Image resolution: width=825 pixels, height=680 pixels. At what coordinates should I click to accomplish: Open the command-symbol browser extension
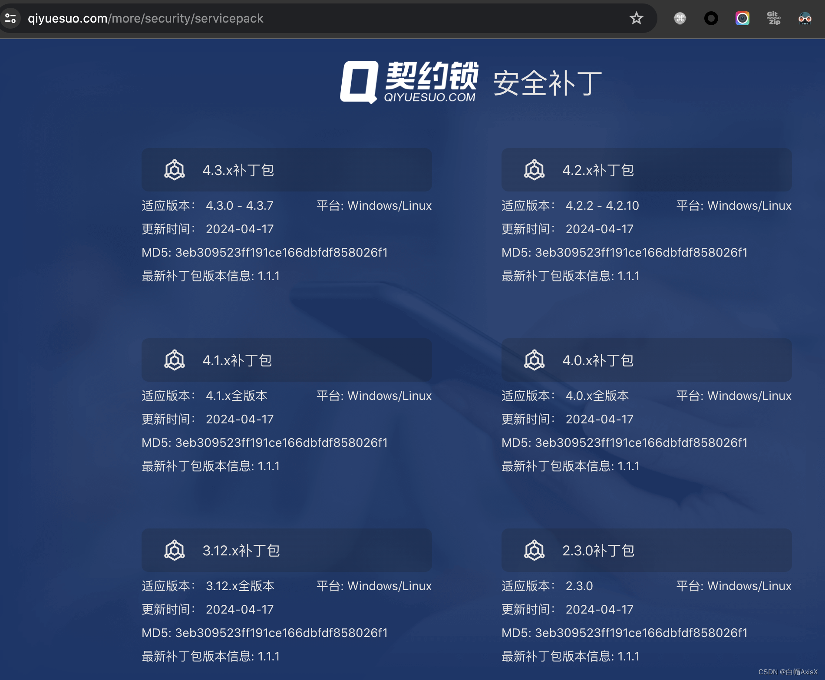pos(680,18)
